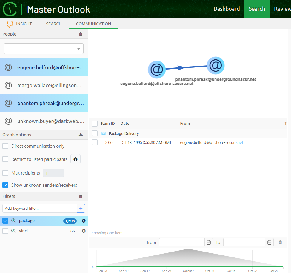Uncheck Show unknown senders/receivers

pyautogui.click(x=5, y=185)
